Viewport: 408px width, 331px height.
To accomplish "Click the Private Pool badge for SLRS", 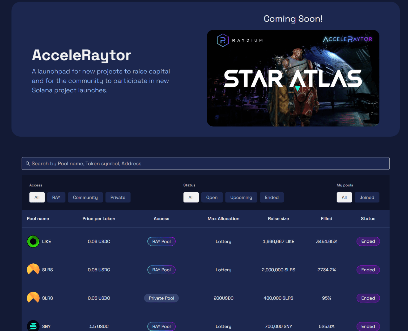I will click(x=161, y=298).
